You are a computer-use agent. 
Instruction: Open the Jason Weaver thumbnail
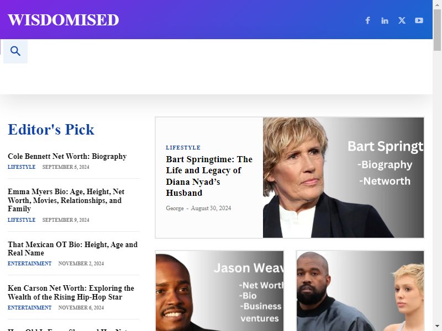click(219, 291)
